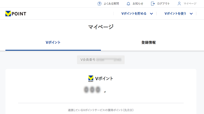This screenshot has width=204, height=114.
Task: Switch to the 登録情報 tab
Action: [x=148, y=42]
